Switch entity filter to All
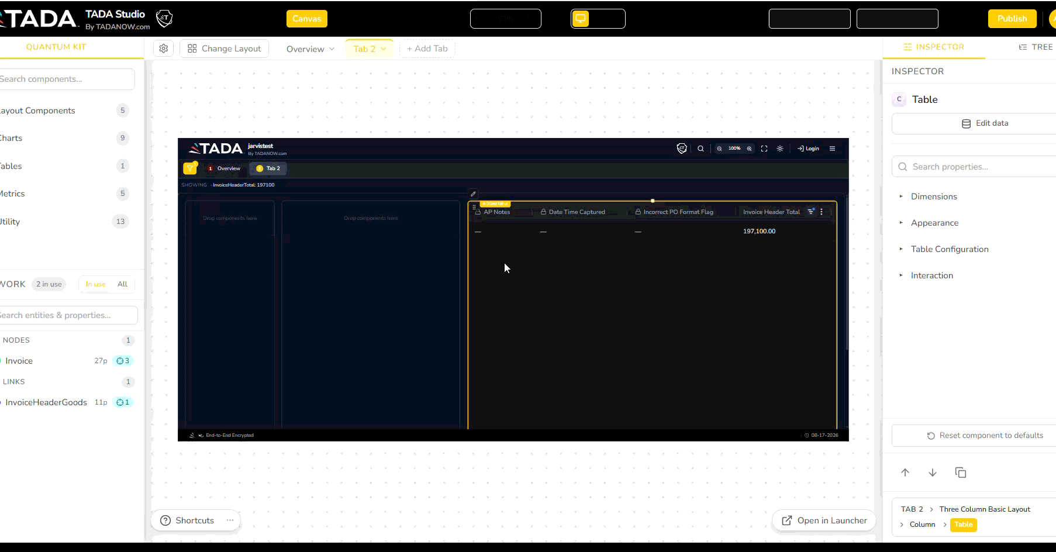The width and height of the screenshot is (1056, 552). pos(122,284)
